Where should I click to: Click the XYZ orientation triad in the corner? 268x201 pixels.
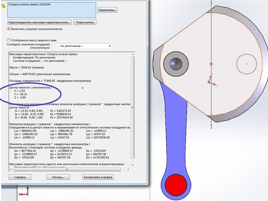pos(26,193)
